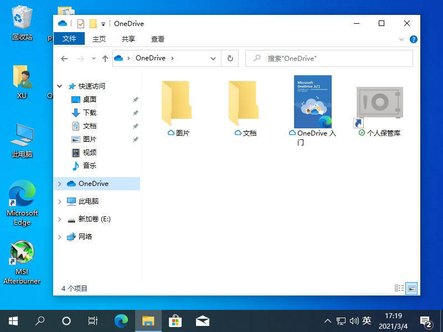Open the 文件 menu
Image resolution: width=443 pixels, height=332 pixels.
pos(69,39)
